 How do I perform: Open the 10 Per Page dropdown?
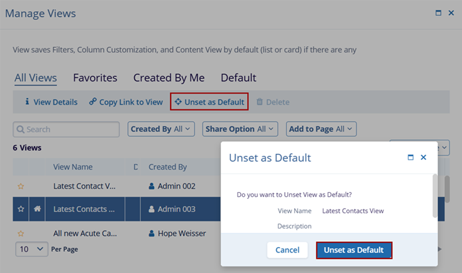31,248
